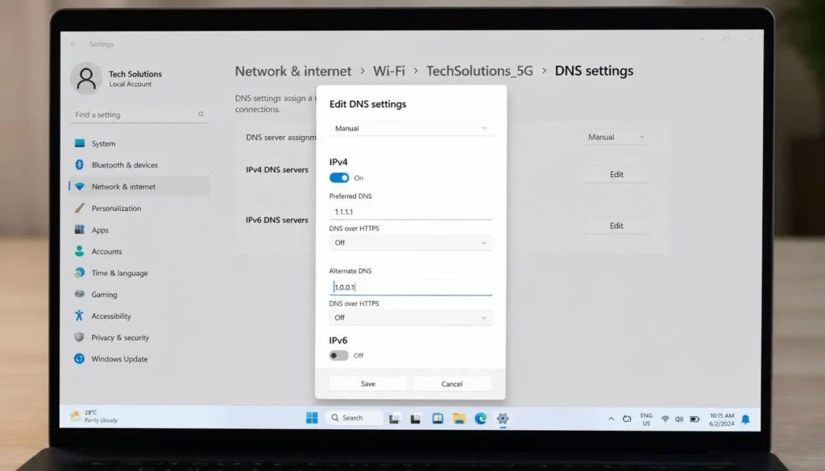825x471 pixels.
Task: Open the Windows Start button
Action: click(x=312, y=418)
